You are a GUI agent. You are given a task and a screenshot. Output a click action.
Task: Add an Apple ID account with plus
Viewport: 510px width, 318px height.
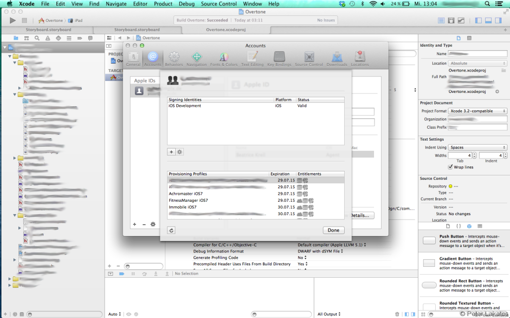coord(134,224)
